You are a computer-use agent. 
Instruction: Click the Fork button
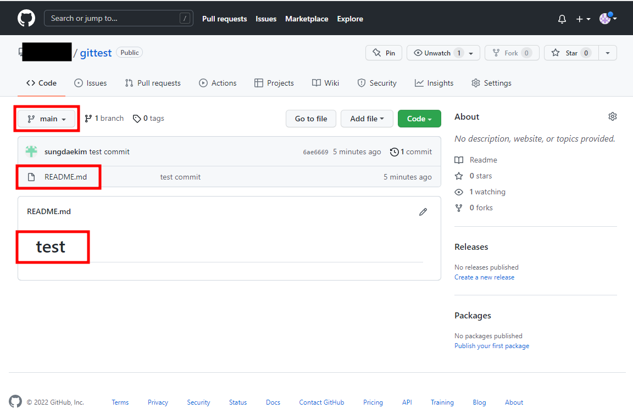tap(512, 53)
